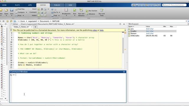
Task: Switch to the VIEW tab
Action: click(70, 5)
